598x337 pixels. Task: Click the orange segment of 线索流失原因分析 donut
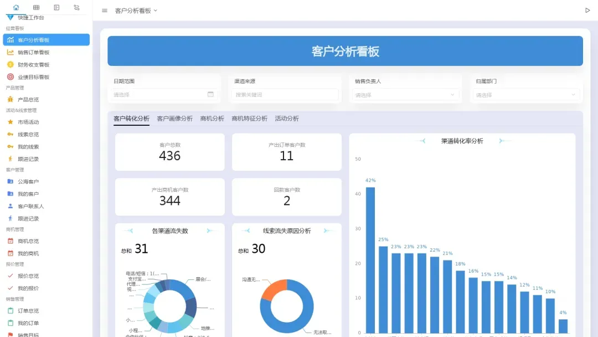pos(274,289)
